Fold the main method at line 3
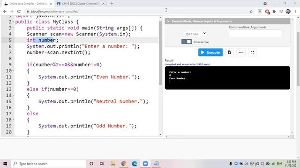Image resolution: width=300 pixels, height=168 pixels. (13, 28)
